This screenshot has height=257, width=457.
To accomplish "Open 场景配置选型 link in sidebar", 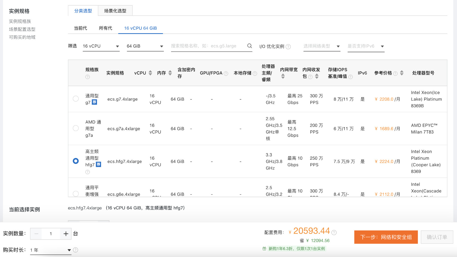I will (22, 29).
